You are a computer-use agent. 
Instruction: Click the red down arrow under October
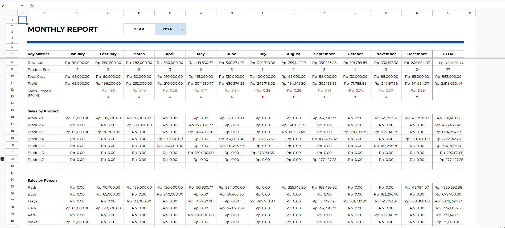coord(355,97)
